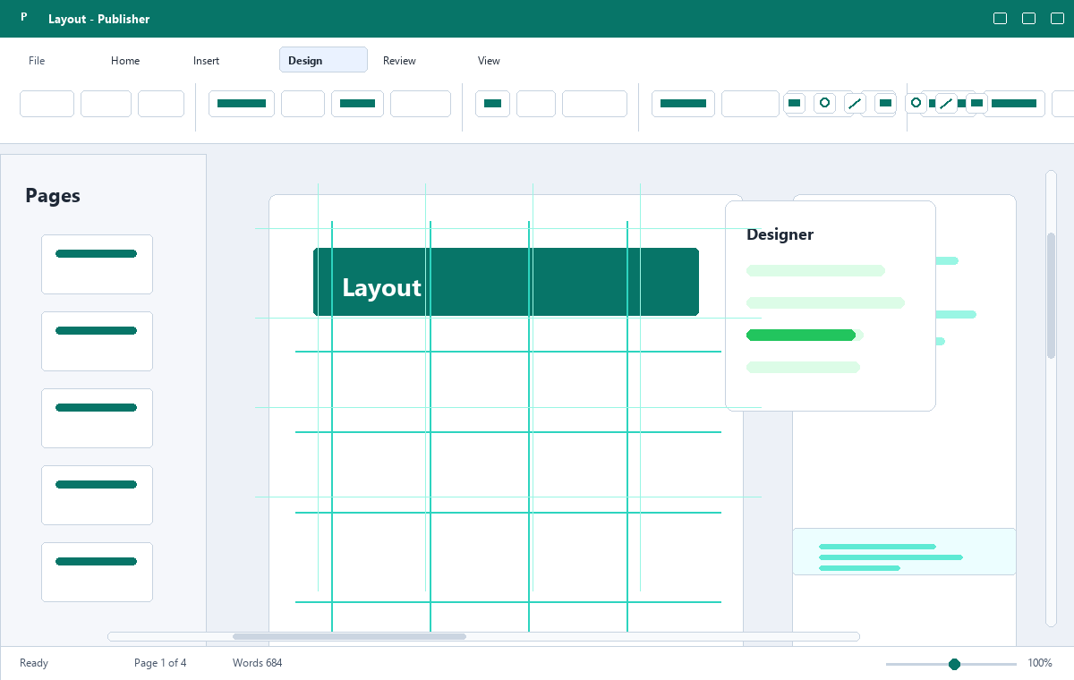Viewport: 1074px width, 680px height.
Task: Pick the line shape icon left of the ribbon divider
Action: point(855,104)
